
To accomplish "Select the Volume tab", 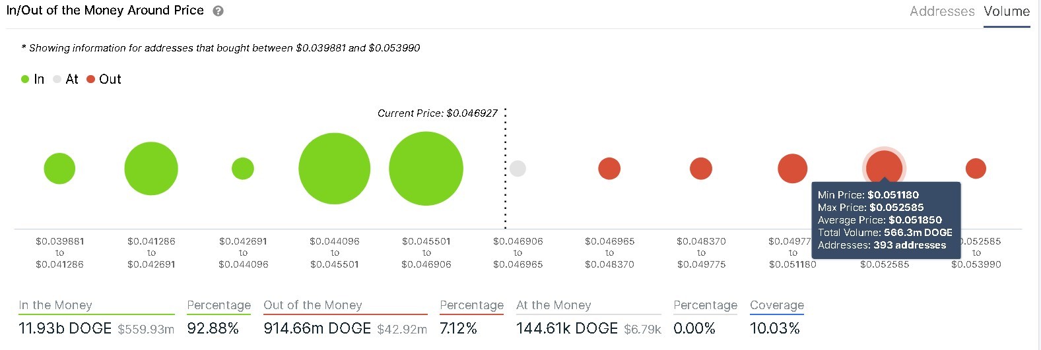I will click(1007, 11).
